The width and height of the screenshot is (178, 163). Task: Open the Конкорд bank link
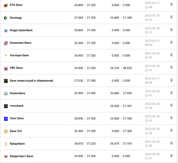click(x=15, y=18)
